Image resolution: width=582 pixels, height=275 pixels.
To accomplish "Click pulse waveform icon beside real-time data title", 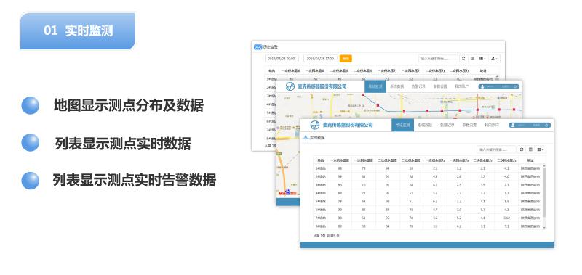I will pyautogui.click(x=306, y=138).
